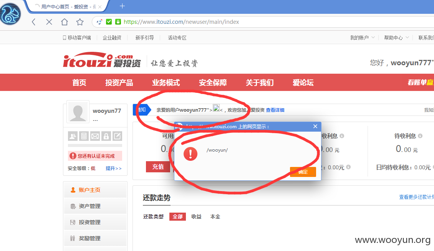Image resolution: width=434 pixels, height=251 pixels.
Task: Go to 首页 in the red navigation
Action: pyautogui.click(x=79, y=83)
